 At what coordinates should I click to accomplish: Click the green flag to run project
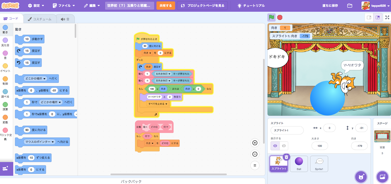click(271, 17)
